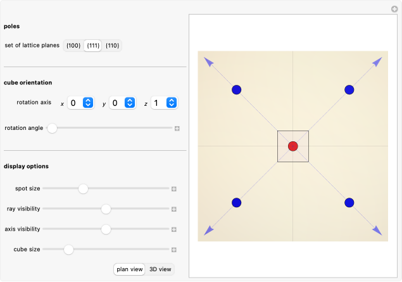
Task: Click the red center pole spot
Action: click(292, 146)
